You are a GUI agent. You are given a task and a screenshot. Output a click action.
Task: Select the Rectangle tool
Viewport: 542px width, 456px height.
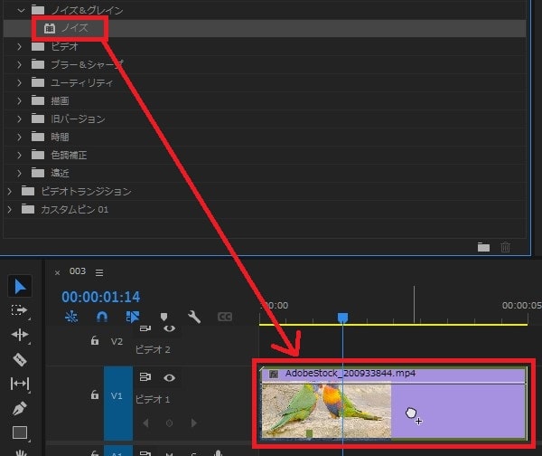point(20,432)
